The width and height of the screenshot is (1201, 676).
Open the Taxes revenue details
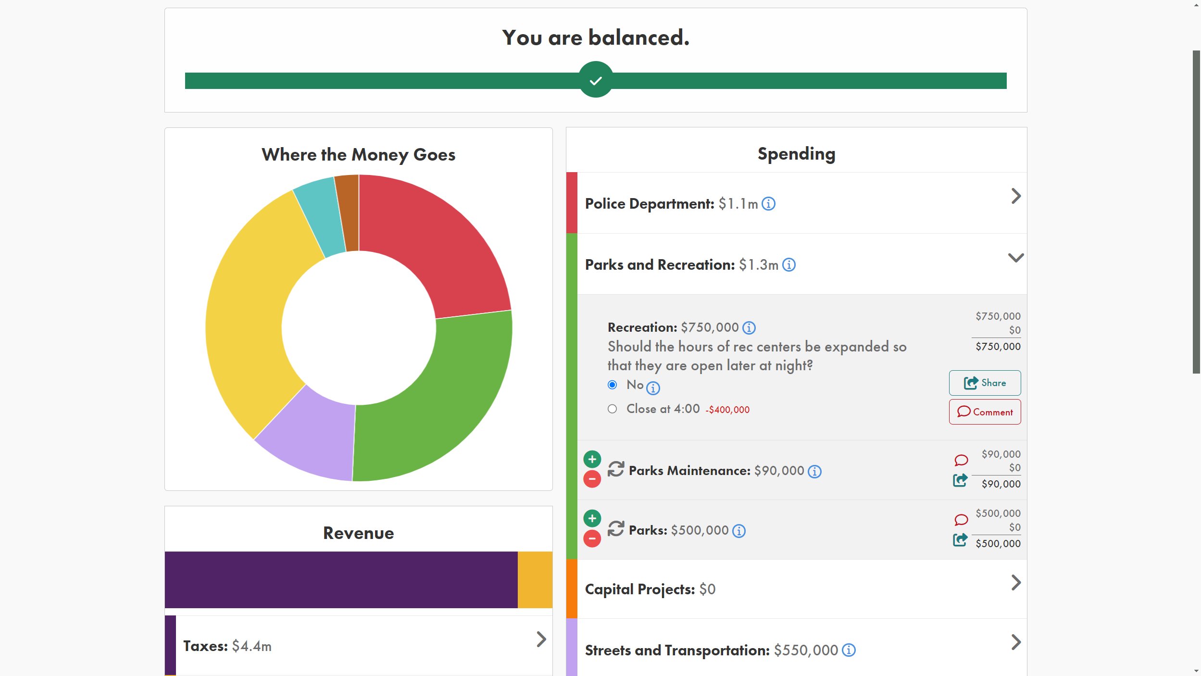542,639
